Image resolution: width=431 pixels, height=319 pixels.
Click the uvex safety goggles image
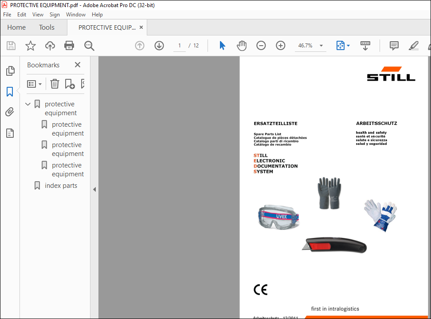tap(278, 217)
